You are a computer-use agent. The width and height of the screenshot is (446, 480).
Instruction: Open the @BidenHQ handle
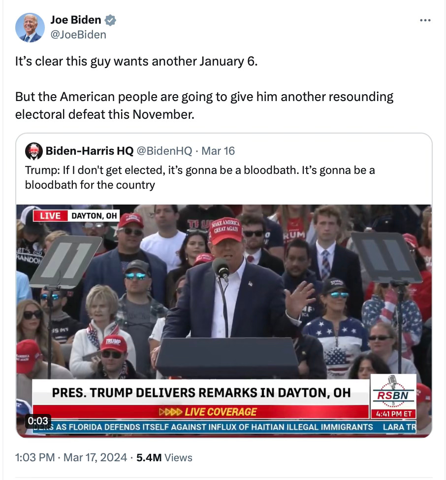164,151
